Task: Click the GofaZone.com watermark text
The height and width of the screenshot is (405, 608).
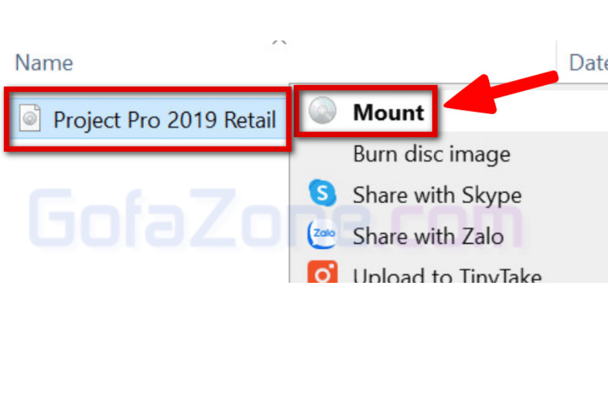Action: pyautogui.click(x=276, y=218)
